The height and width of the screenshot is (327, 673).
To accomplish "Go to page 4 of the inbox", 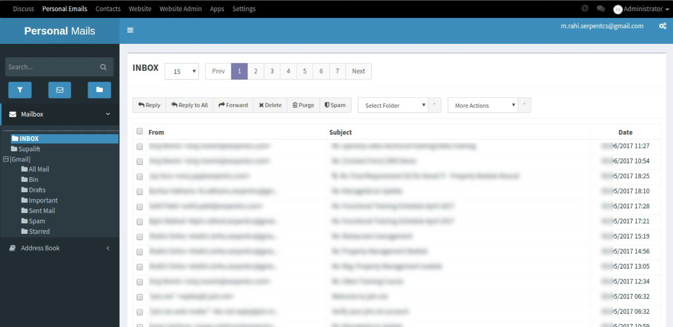I will click(288, 71).
